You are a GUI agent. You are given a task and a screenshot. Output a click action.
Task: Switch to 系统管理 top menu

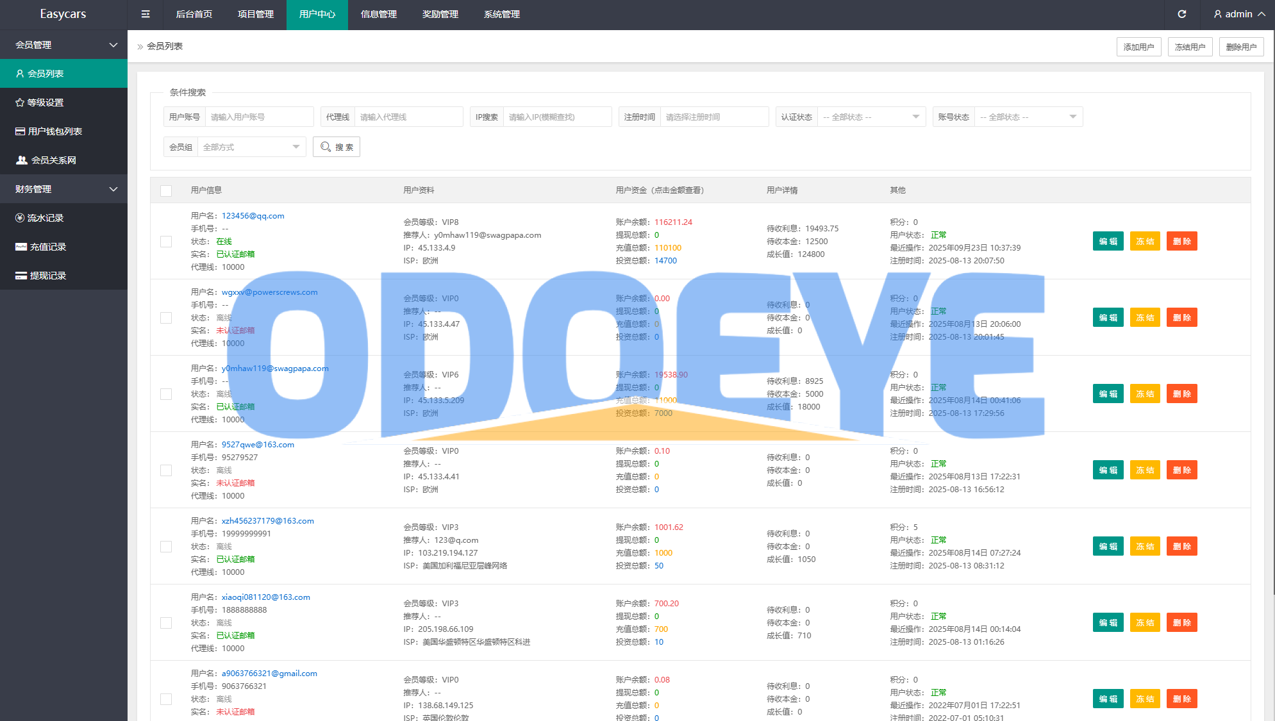click(x=502, y=14)
